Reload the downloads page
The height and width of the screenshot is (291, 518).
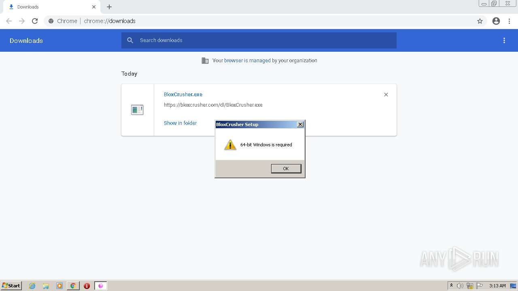(x=35, y=21)
